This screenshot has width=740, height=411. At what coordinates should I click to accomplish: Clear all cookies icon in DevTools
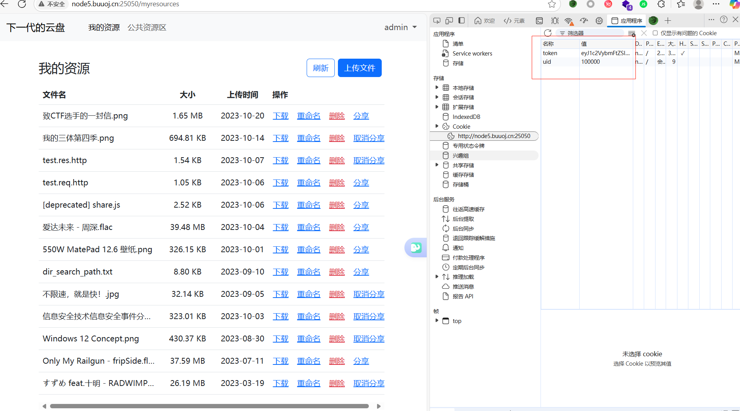(632, 33)
